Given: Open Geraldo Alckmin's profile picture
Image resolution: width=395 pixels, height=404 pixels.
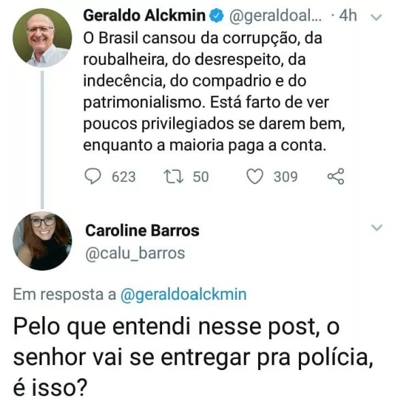Looking at the screenshot, I should tap(42, 38).
